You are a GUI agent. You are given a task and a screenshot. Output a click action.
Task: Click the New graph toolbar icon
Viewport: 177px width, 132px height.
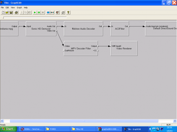[3, 12]
